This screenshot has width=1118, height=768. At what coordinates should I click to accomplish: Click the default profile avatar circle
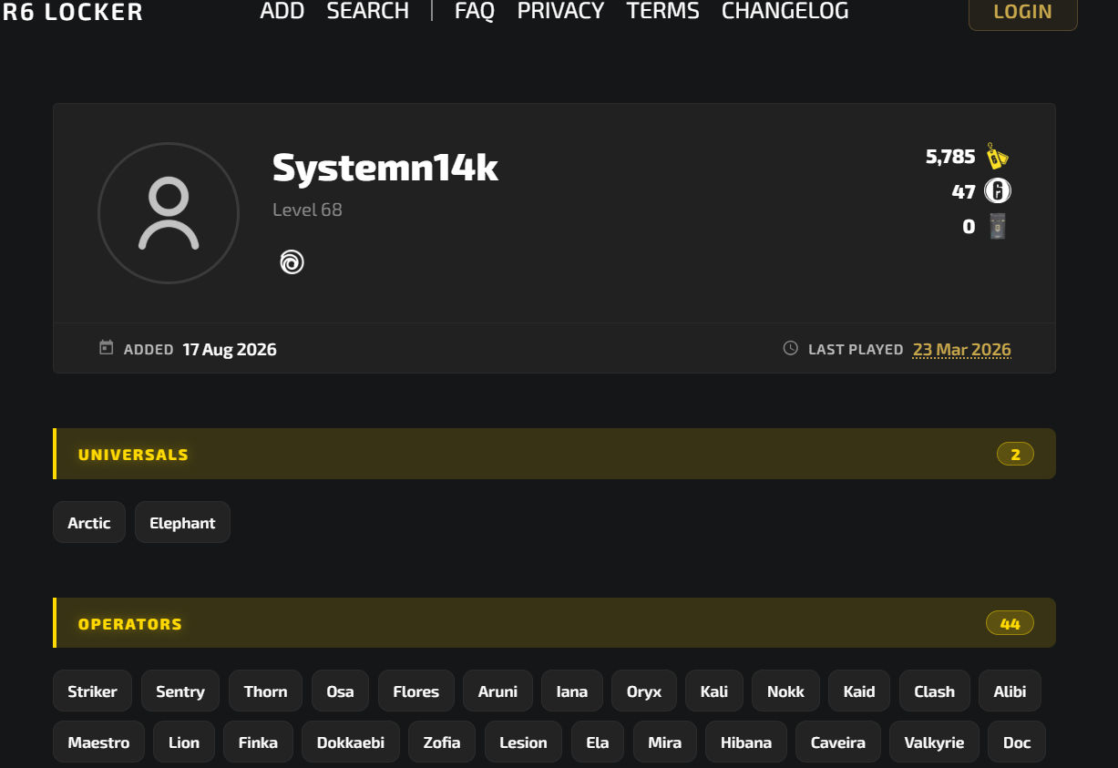169,213
